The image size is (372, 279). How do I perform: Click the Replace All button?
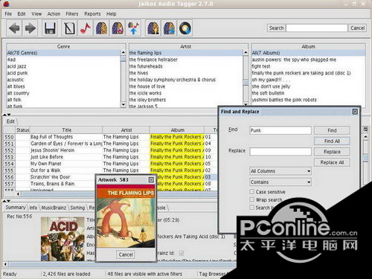(332, 162)
